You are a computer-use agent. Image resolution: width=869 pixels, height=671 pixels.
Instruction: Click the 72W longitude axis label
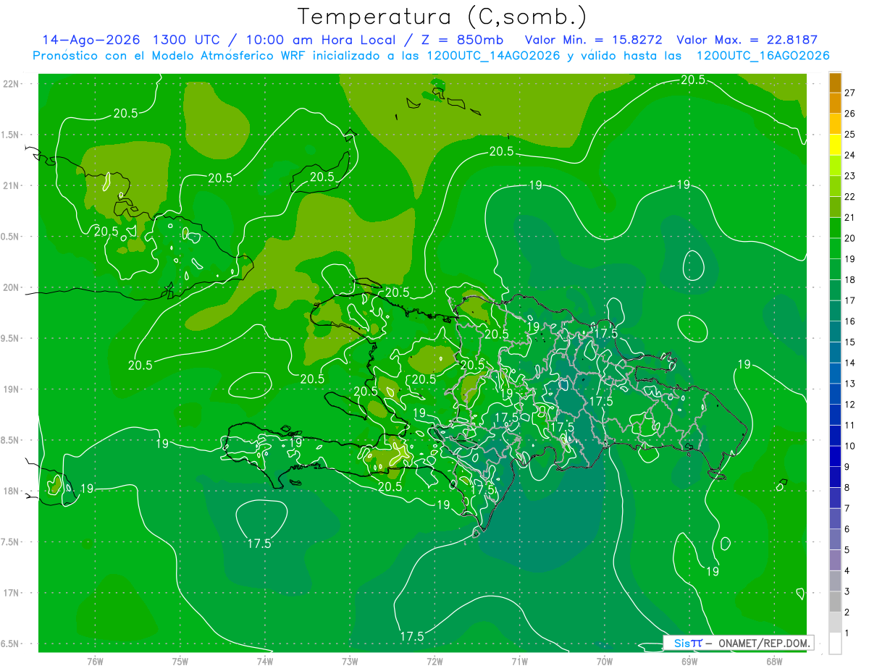[x=434, y=661]
